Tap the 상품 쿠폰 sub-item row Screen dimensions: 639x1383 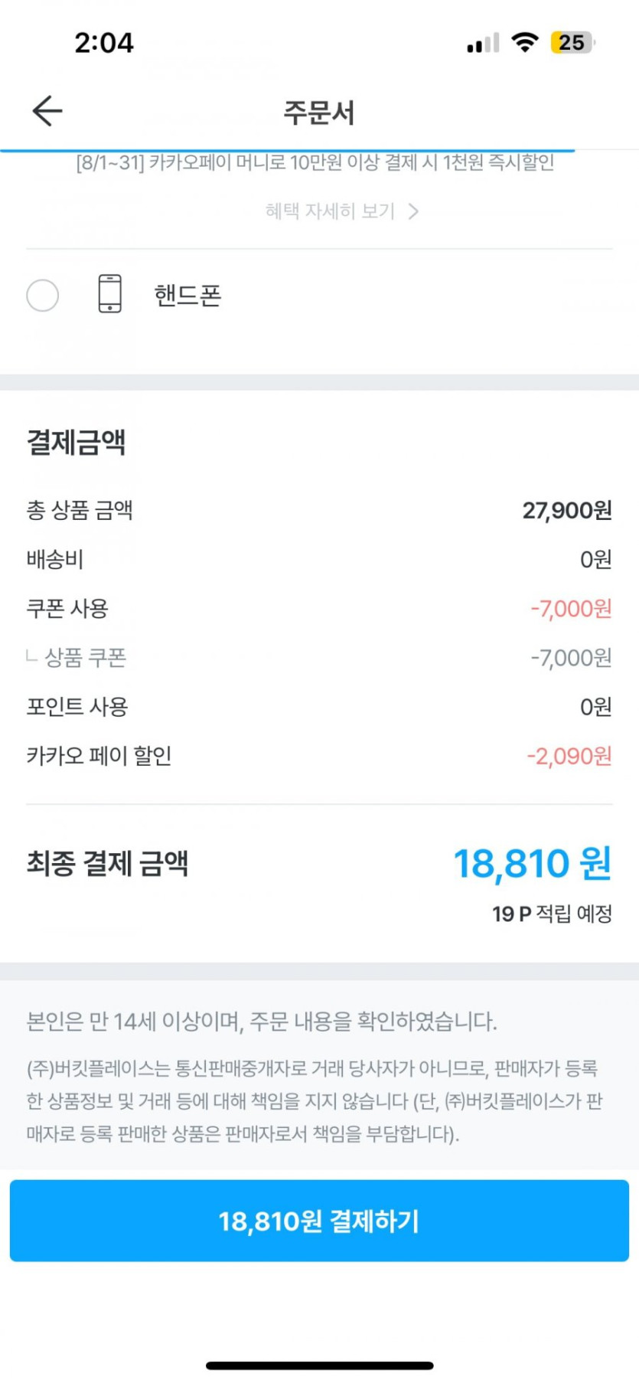[85, 658]
